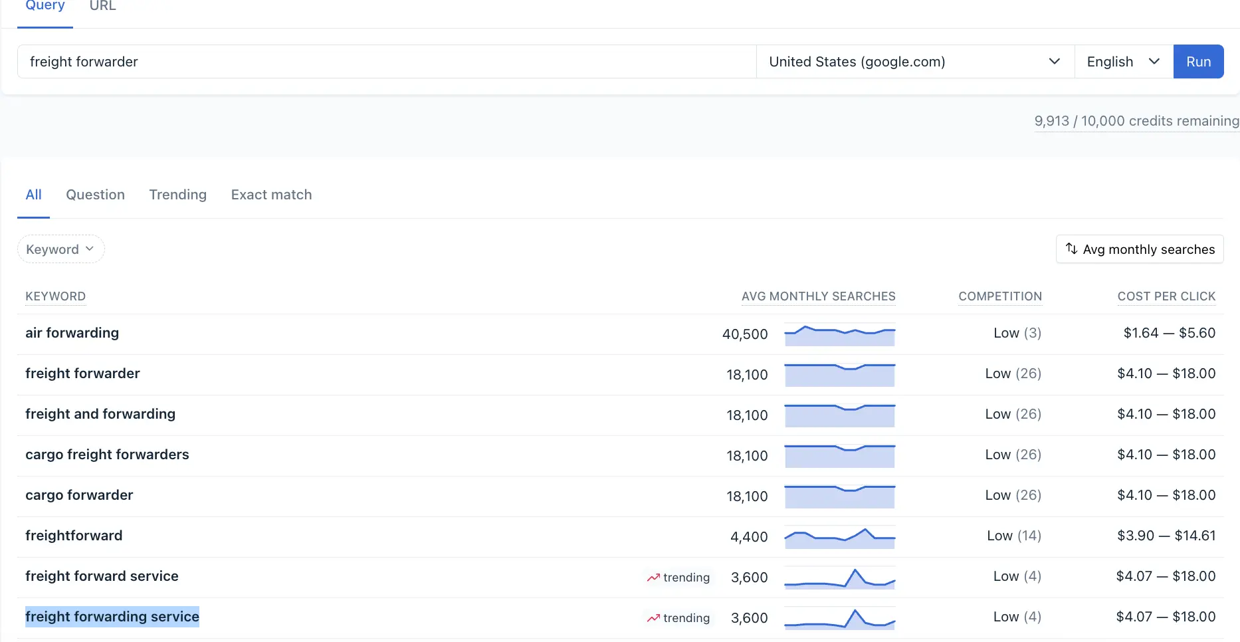Open the country selector United States (google.com)
1240x642 pixels.
coord(914,62)
